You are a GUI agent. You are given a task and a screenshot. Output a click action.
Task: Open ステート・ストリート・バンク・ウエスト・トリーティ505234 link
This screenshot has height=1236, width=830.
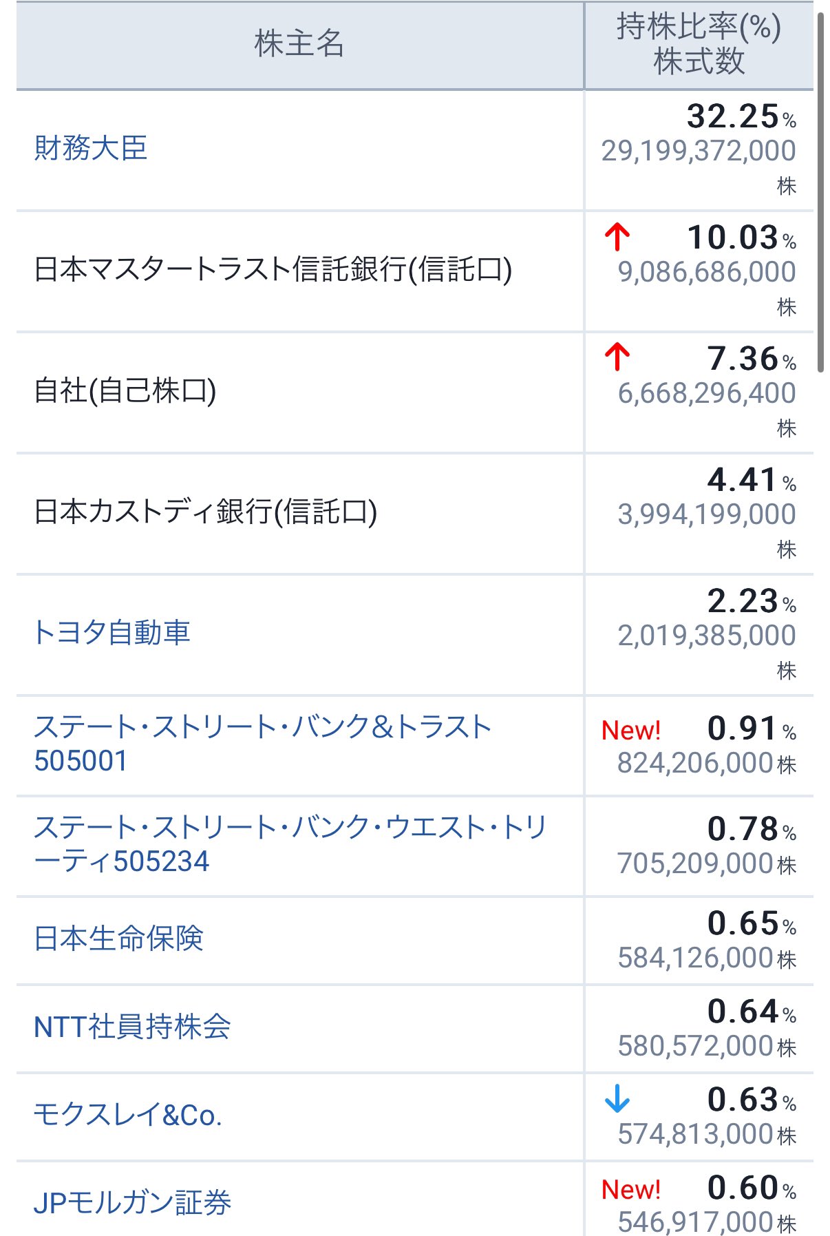point(289,844)
